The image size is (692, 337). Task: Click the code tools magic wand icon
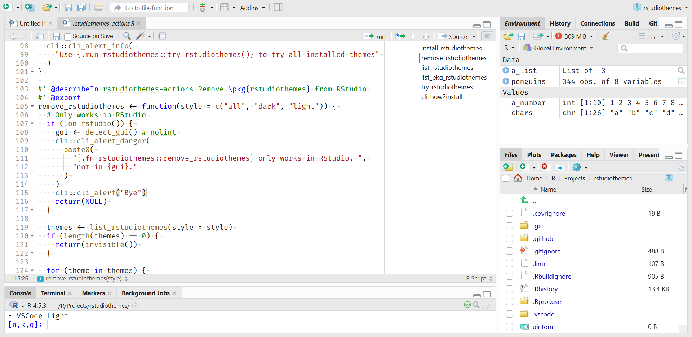[x=141, y=36]
